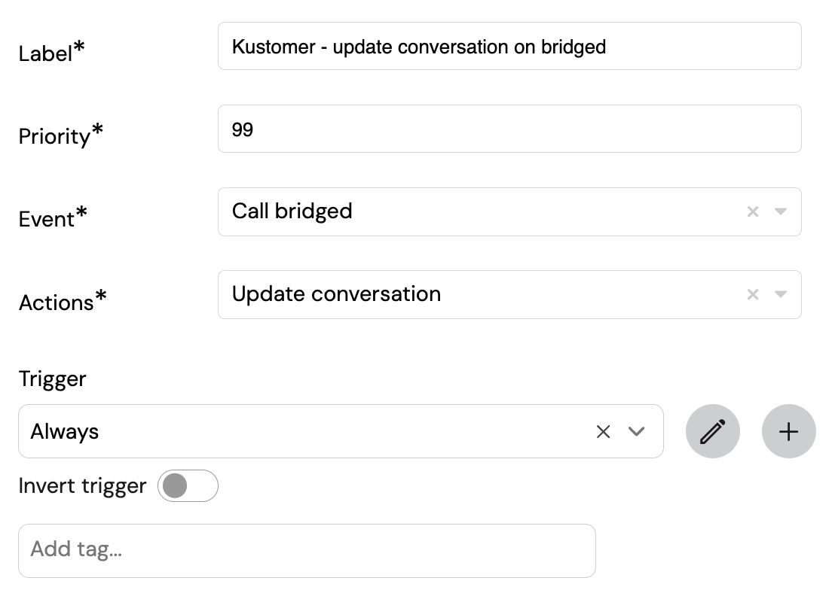Expand the Trigger chevron dropdown
The height and width of the screenshot is (593, 832).
point(636,431)
